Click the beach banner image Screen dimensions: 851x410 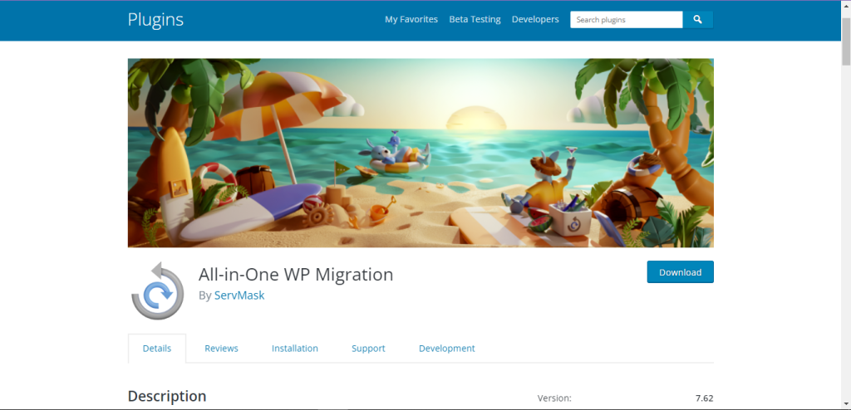pos(421,153)
